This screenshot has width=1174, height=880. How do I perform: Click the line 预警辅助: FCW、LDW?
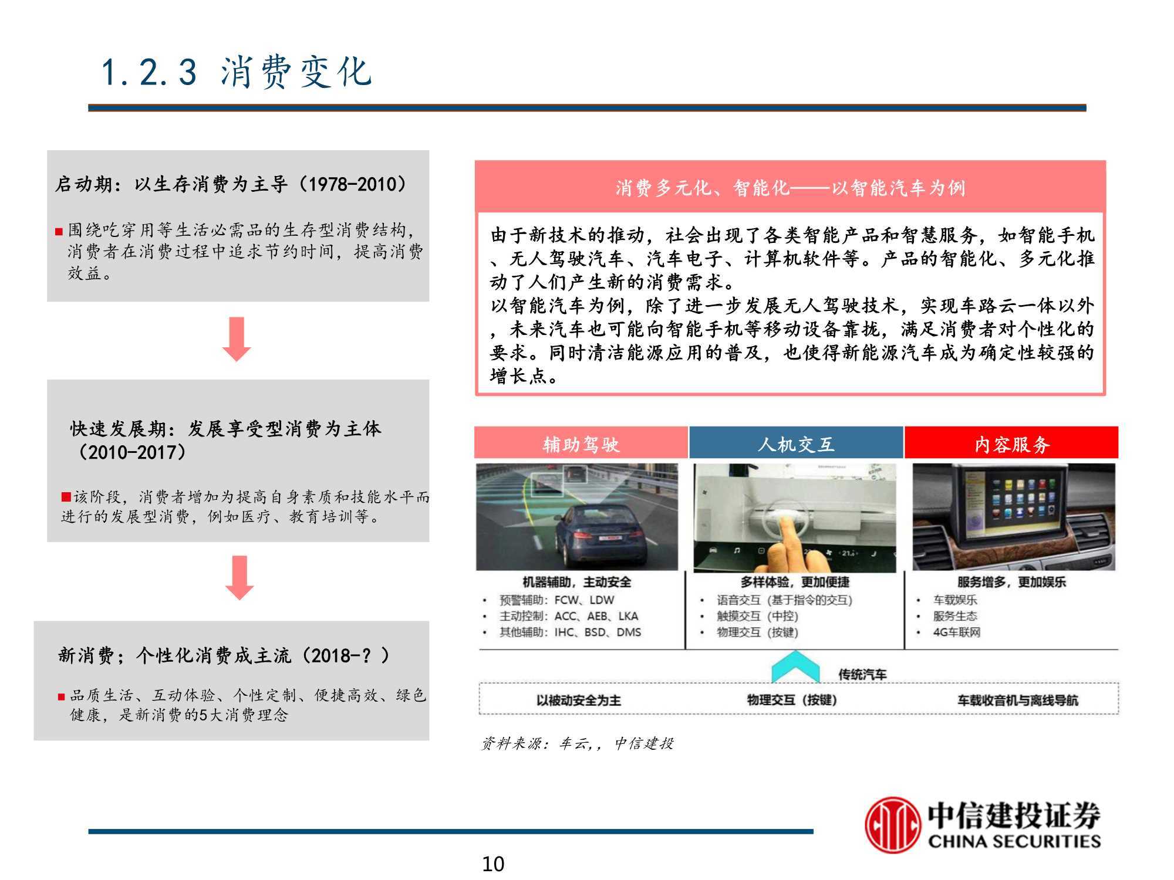556,600
